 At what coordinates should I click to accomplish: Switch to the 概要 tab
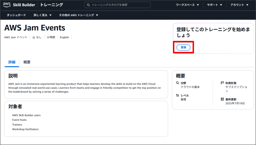[27, 62]
